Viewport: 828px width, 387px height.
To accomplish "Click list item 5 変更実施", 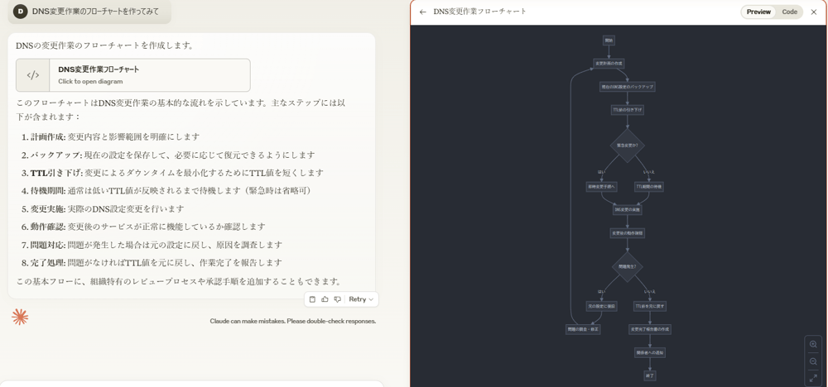I will [103, 208].
